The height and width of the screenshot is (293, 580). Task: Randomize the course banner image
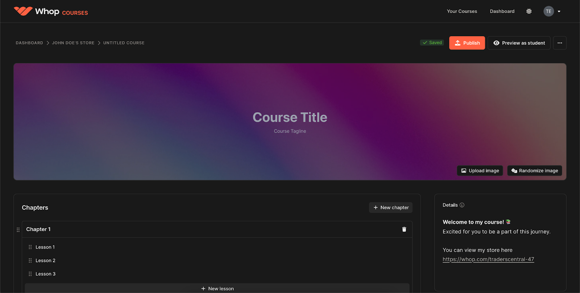(x=534, y=171)
